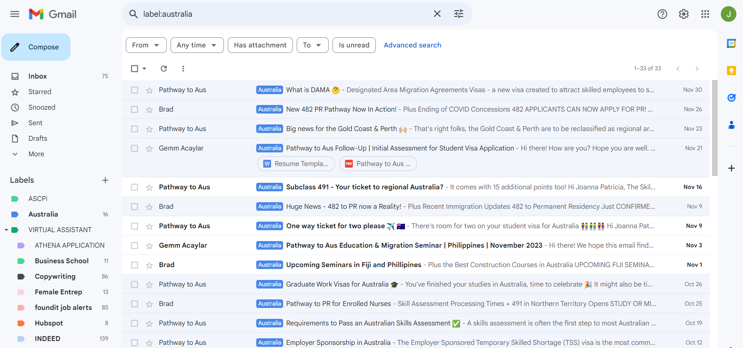The width and height of the screenshot is (743, 348).
Task: Click the black Copywriting label color tag
Action: coord(21,276)
